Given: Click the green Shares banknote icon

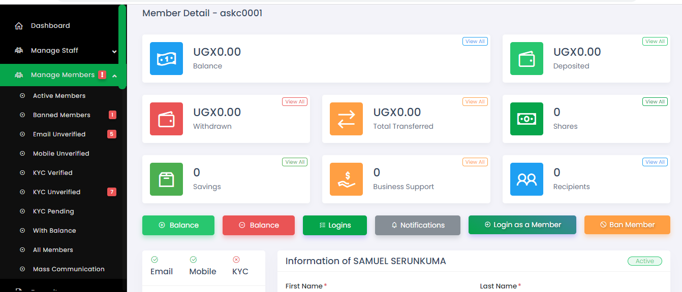Looking at the screenshot, I should coord(526,119).
